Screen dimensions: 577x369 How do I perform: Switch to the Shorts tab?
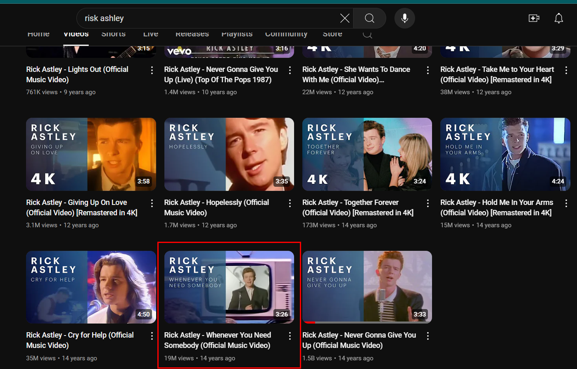pyautogui.click(x=113, y=34)
